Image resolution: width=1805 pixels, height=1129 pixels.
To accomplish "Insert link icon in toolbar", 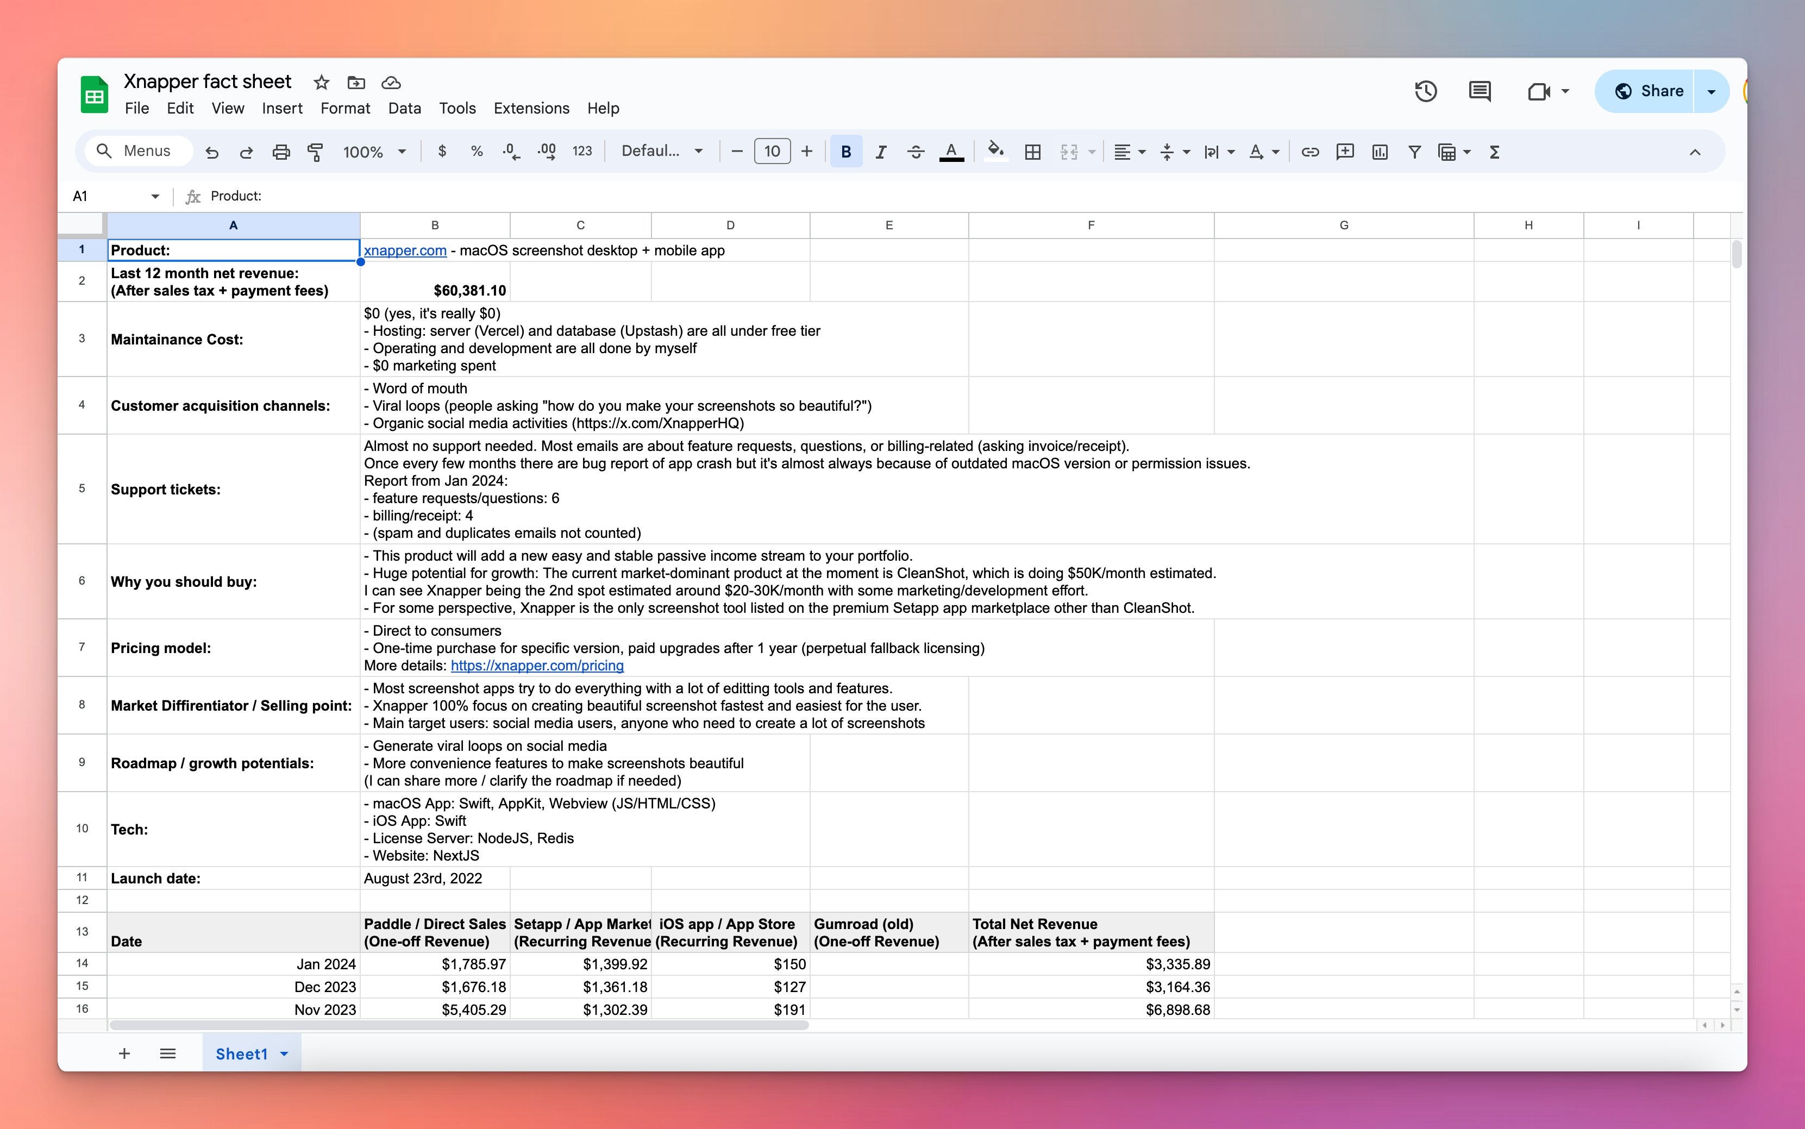I will coord(1310,152).
